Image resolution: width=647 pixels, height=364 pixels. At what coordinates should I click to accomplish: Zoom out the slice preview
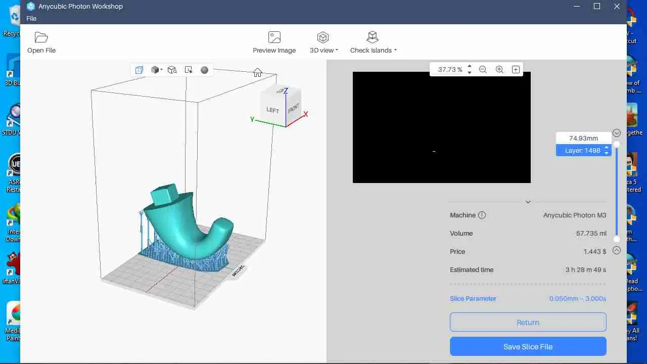483,70
